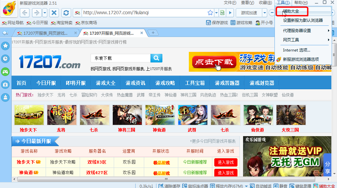Close the active 17207开服表 tab
Image resolution: width=337 pixels, height=188 pixels.
(142, 33)
